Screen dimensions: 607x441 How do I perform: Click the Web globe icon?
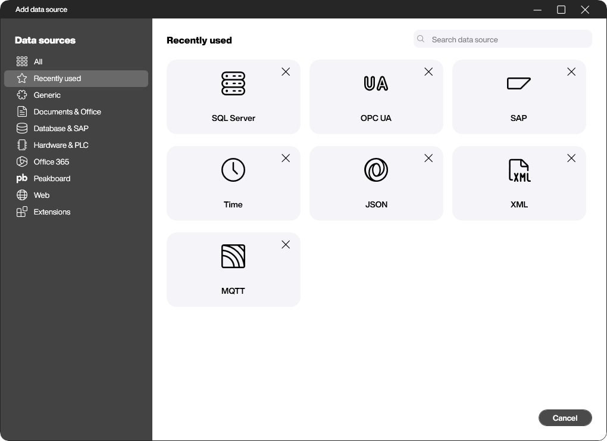[22, 195]
